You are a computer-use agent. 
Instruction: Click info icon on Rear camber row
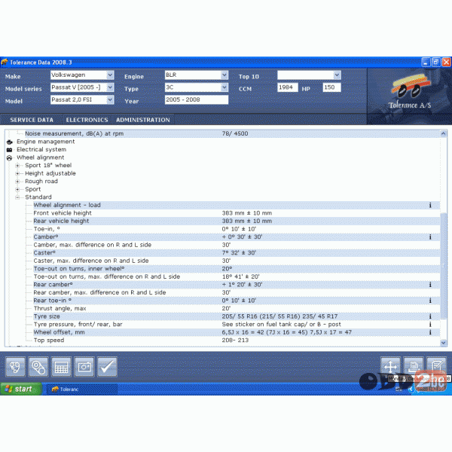point(430,285)
